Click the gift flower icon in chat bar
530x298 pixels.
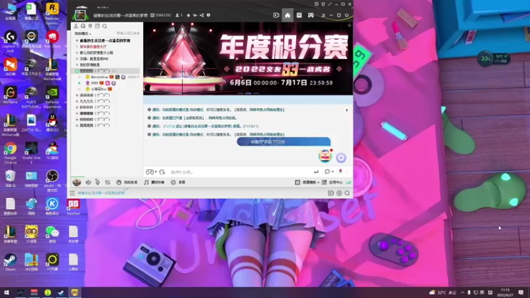[341, 172]
